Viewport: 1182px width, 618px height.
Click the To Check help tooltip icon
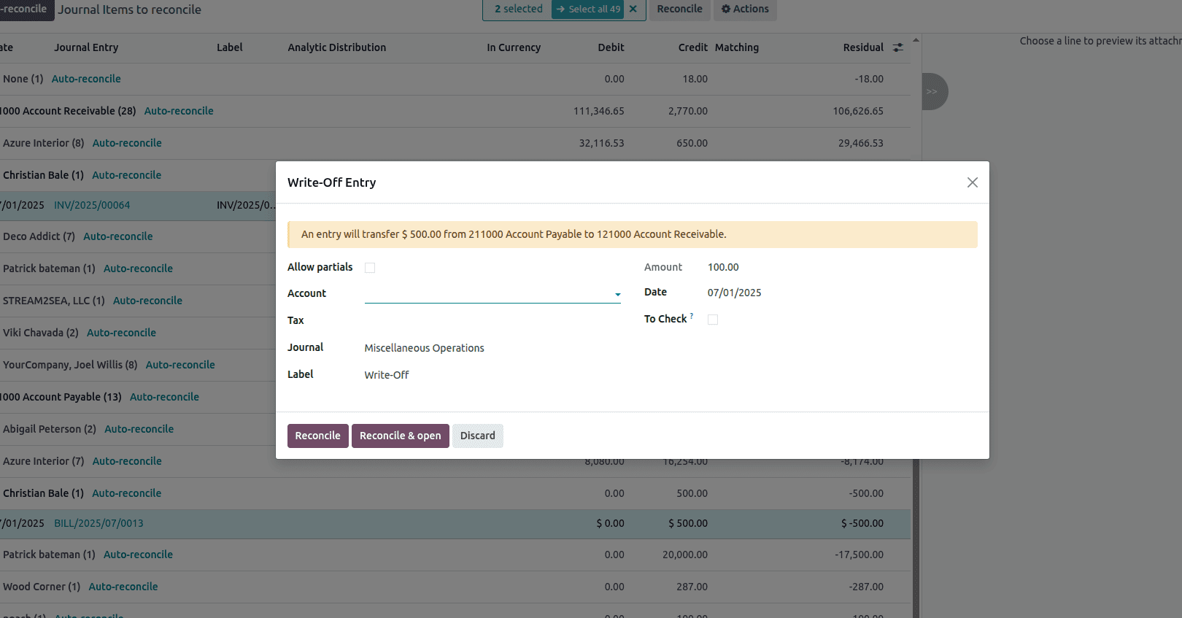tap(692, 316)
